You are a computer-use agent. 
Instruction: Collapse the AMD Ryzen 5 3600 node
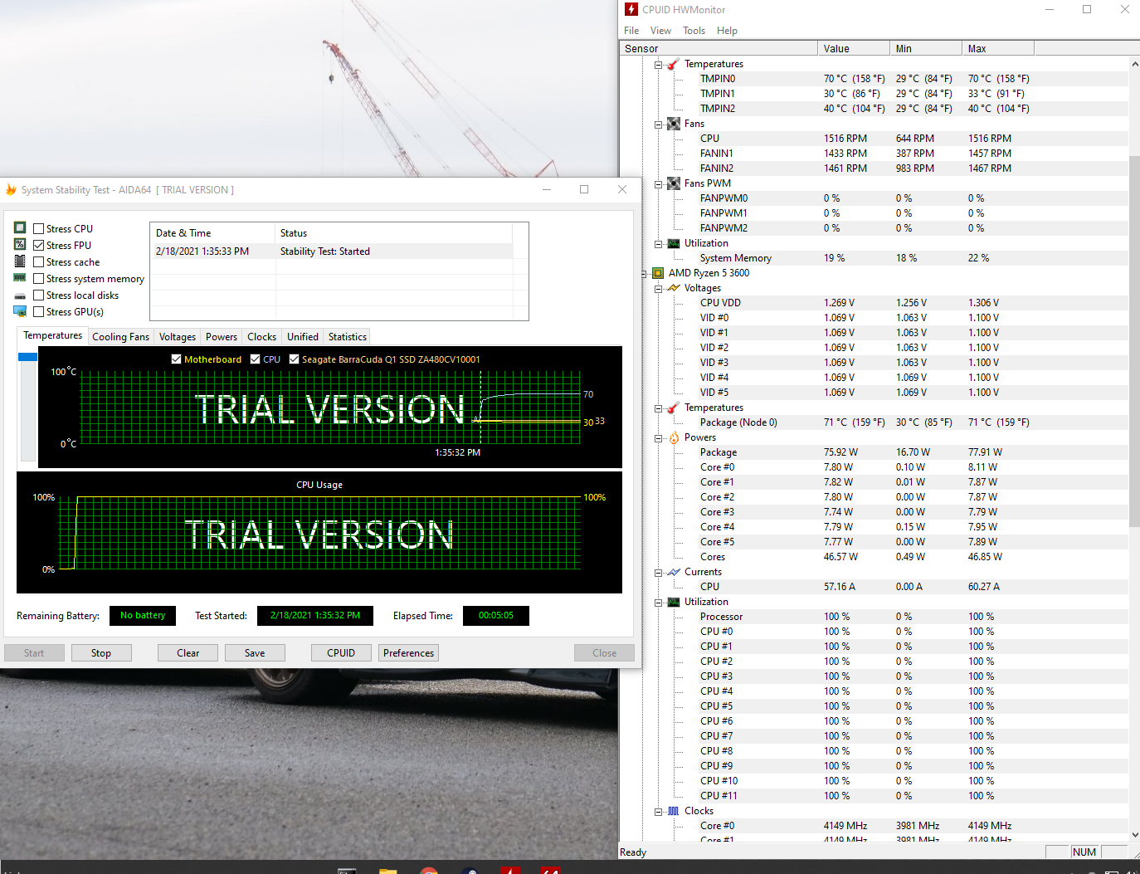click(644, 273)
